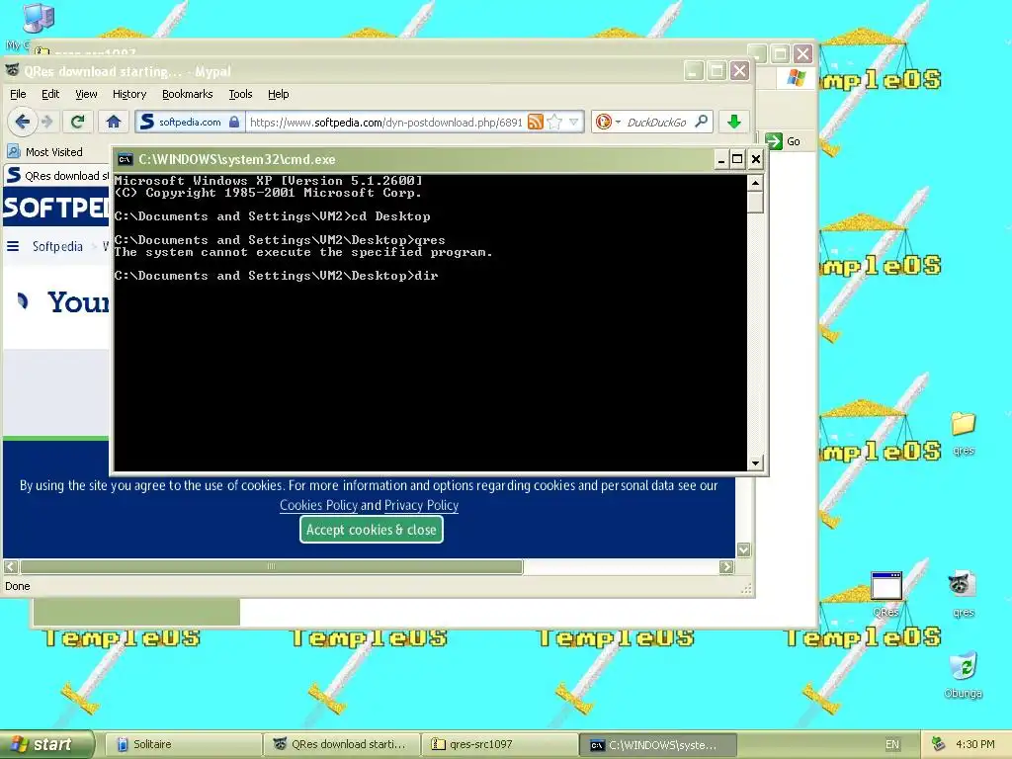Open the File menu in Mypal
Screen dimensions: 1012x759
tap(18, 94)
